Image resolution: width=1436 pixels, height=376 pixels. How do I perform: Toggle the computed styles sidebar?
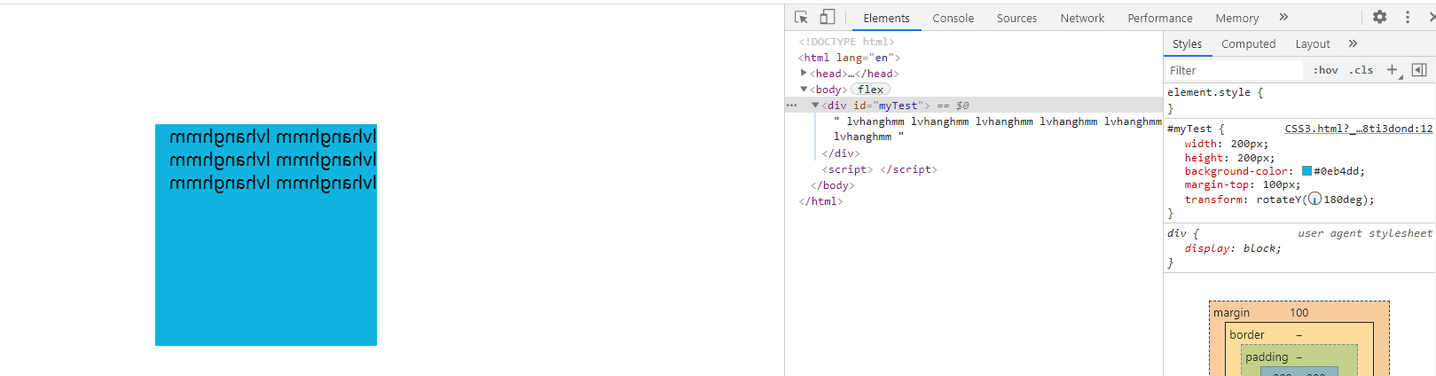pos(1419,70)
